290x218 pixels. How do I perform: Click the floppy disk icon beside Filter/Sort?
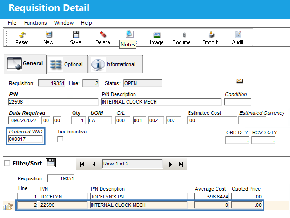(51, 163)
